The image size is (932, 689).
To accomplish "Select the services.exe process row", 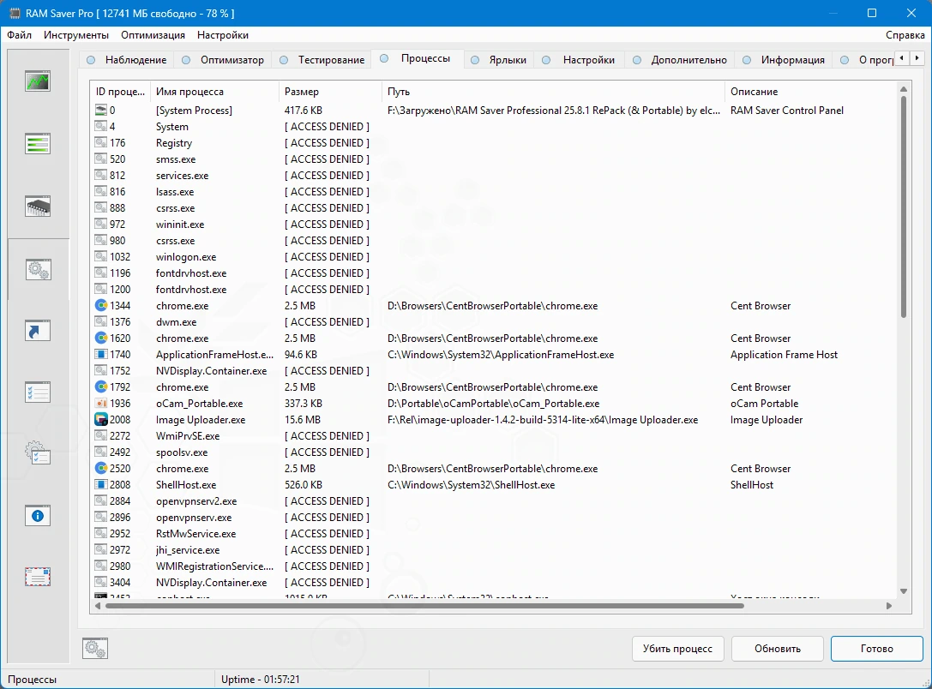I will pos(493,175).
